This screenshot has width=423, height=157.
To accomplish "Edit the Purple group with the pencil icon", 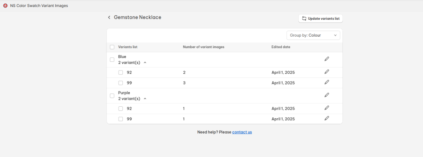I will click(x=327, y=95).
